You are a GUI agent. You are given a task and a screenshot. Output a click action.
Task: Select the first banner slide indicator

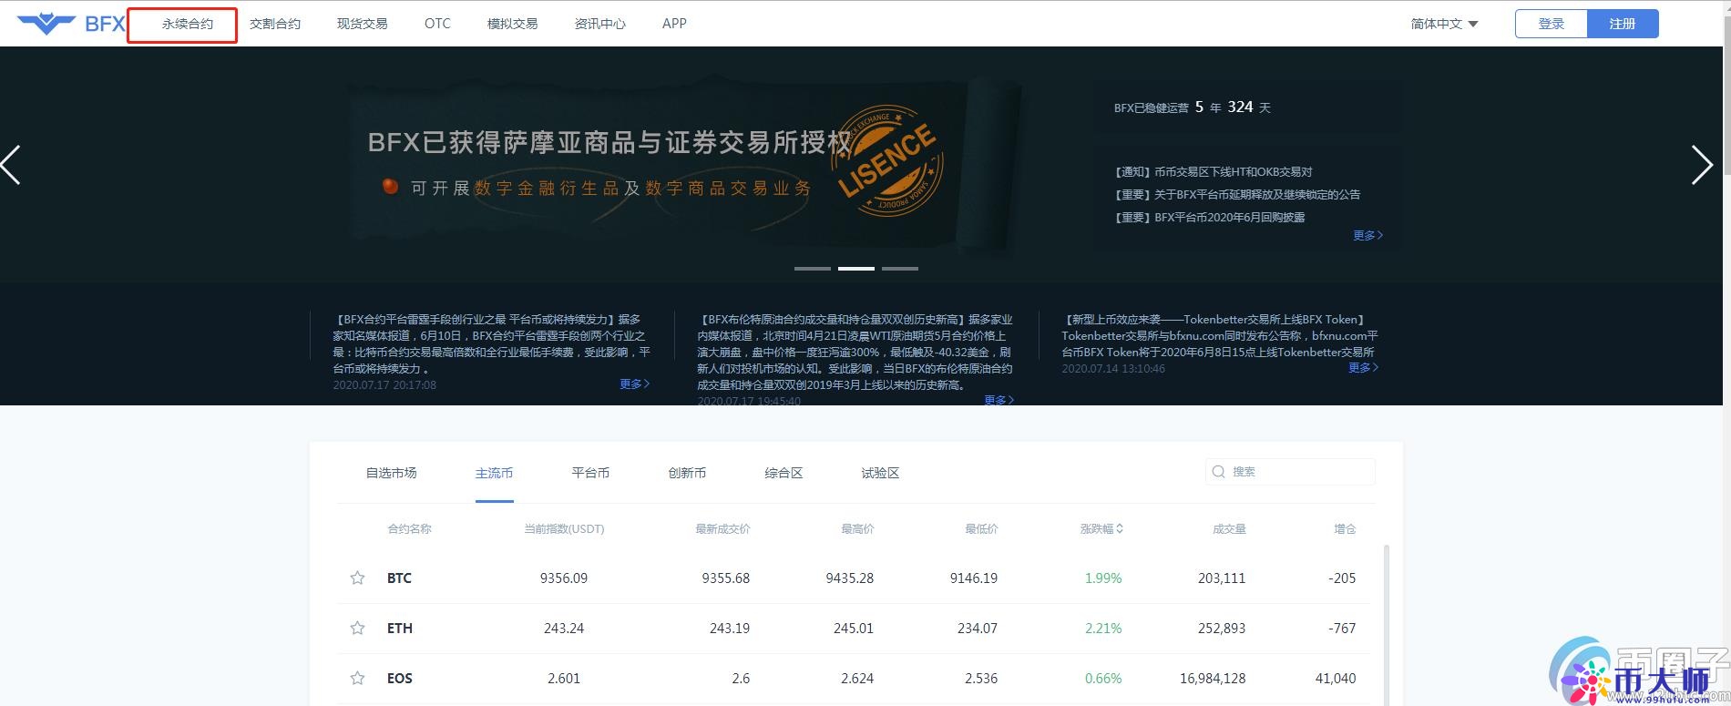click(813, 269)
